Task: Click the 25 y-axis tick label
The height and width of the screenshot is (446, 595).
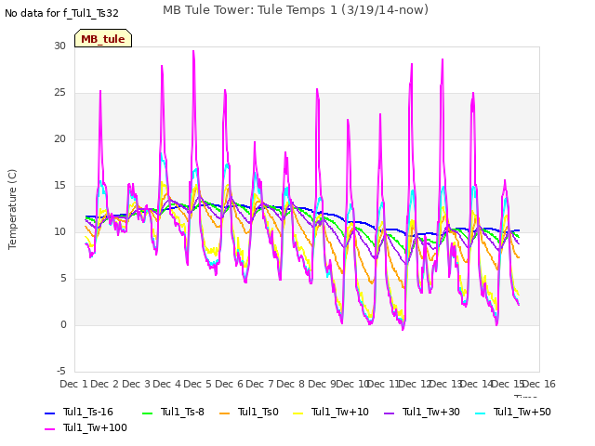Action: pos(59,93)
